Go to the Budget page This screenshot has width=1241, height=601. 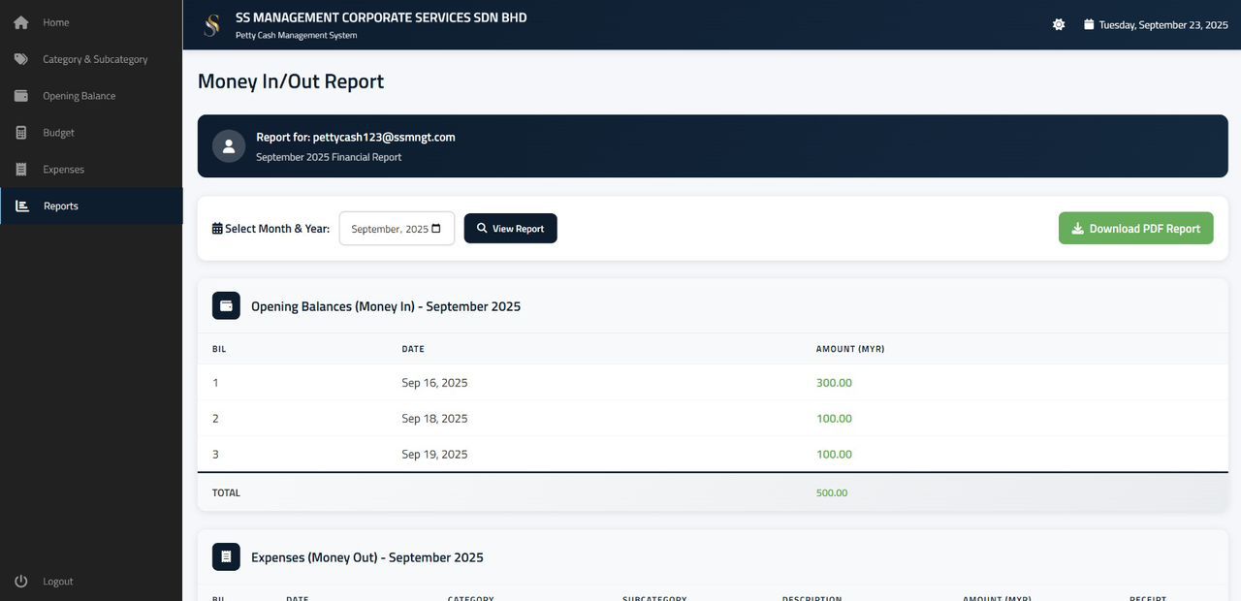58,133
